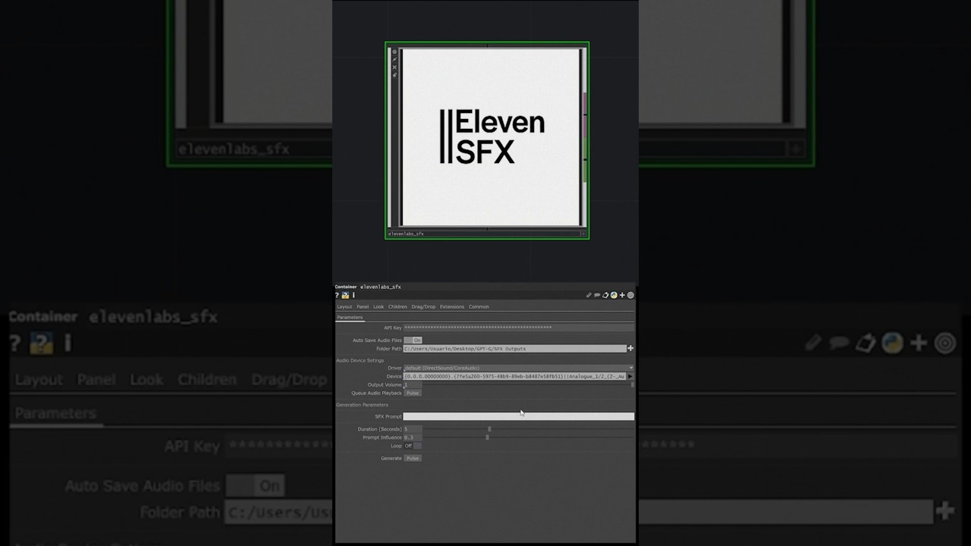Image resolution: width=971 pixels, height=546 pixels.
Task: Click the X flag on the node
Action: coord(394,67)
